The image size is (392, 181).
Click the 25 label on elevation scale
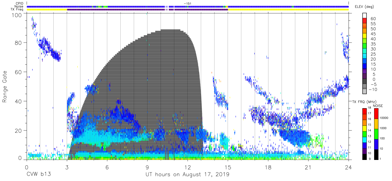coord(373,54)
